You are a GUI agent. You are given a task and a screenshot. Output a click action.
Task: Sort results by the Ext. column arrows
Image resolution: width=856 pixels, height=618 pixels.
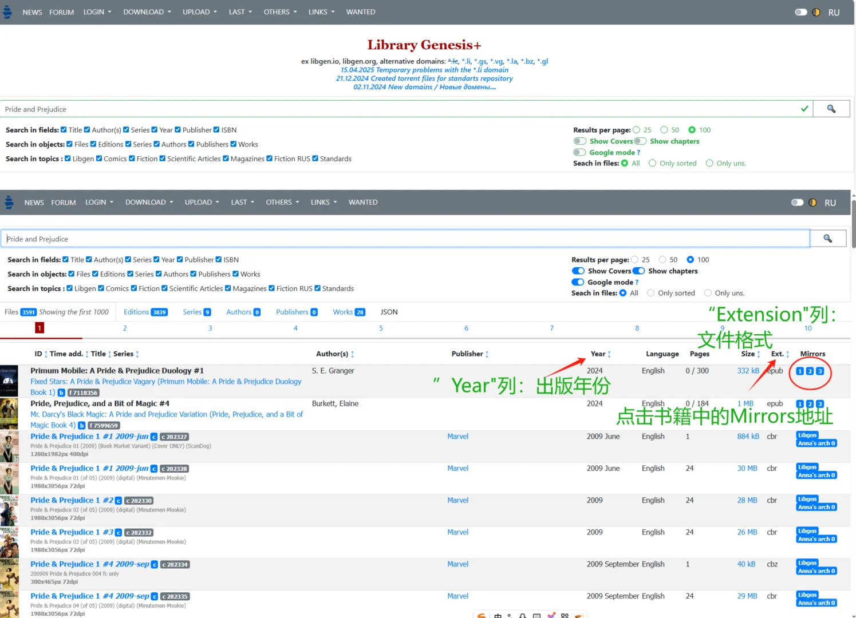[x=788, y=354]
